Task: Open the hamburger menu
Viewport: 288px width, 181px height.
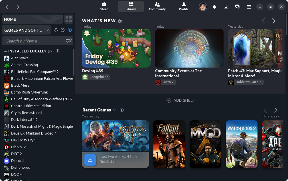Action: 249,7
